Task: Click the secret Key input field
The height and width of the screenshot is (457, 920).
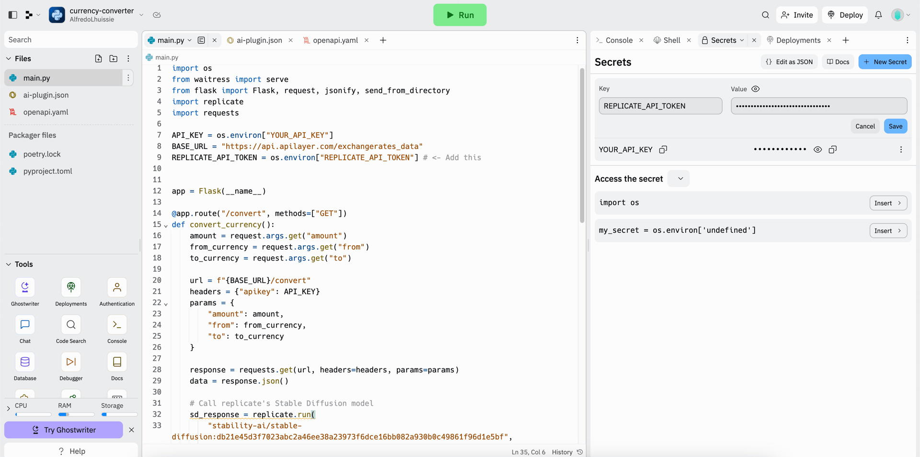Action: pos(660,106)
